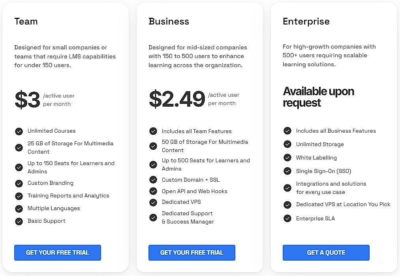Click GET A QUOTE for Enterprise
The image size is (400, 276).
pos(326,253)
